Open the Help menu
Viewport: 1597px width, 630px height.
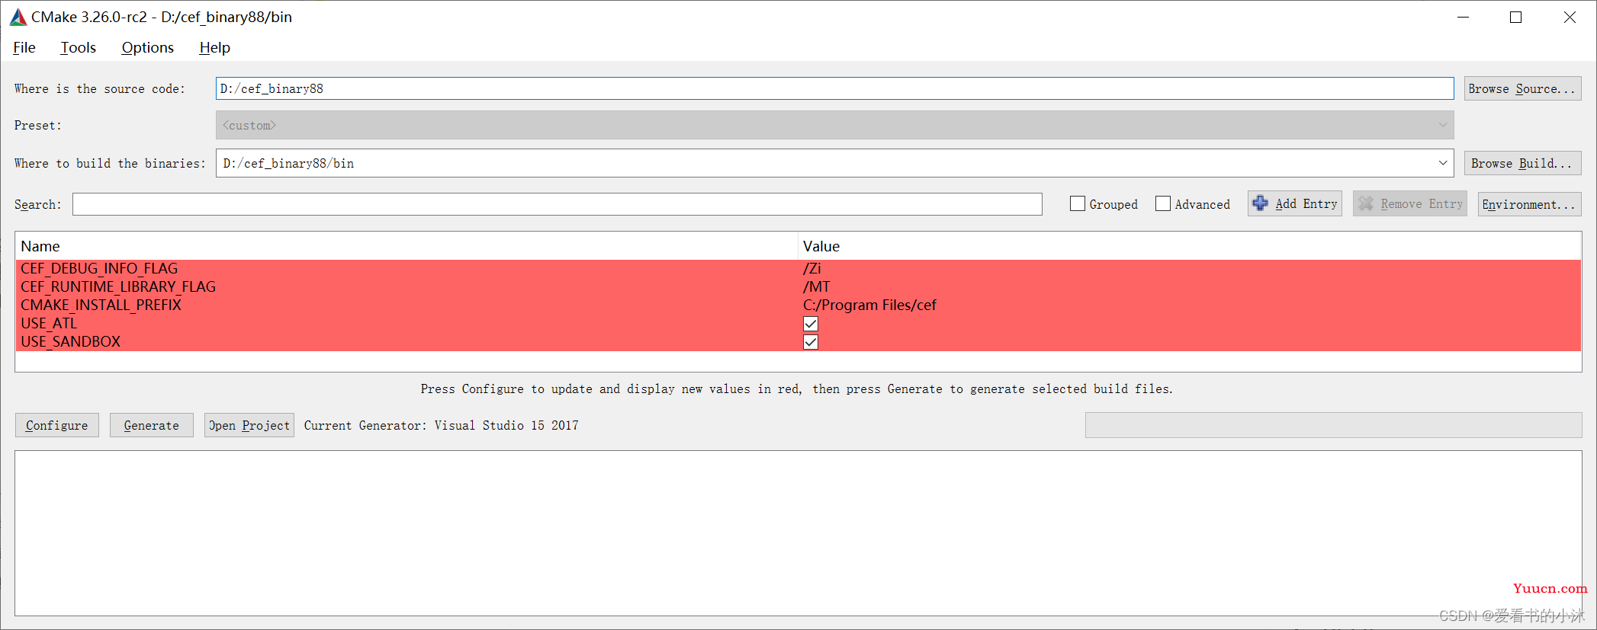click(214, 47)
